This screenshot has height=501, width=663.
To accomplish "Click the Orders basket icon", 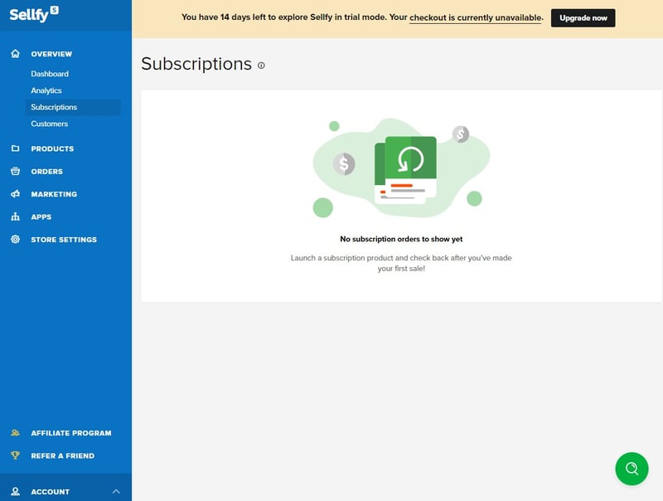I will (x=15, y=172).
